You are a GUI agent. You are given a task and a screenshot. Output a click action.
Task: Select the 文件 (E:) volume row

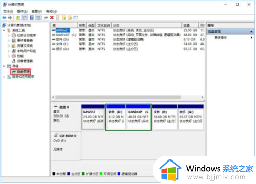(128, 44)
